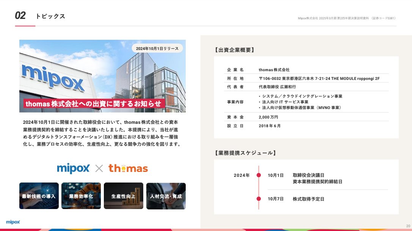Image resolution: width=412 pixels, height=231 pixels.
Task: Click the 【出資企業概要】 heading
Action: point(235,50)
